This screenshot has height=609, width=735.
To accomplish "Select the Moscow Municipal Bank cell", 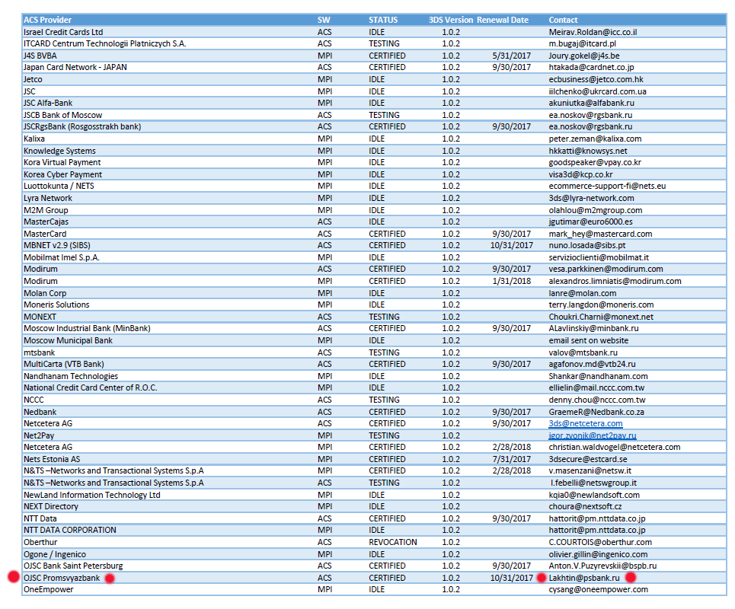I will tap(68, 340).
